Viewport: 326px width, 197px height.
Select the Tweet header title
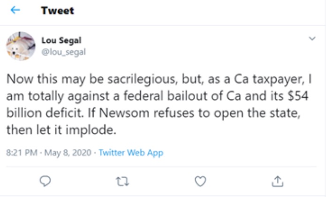(x=58, y=10)
